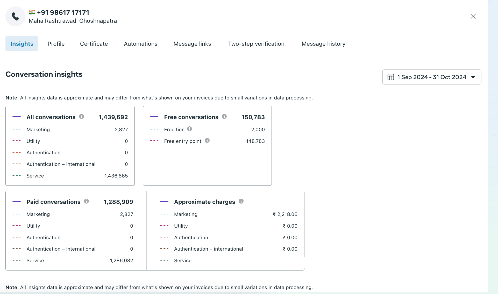Click info icon beside Paid conversations

click(86, 201)
